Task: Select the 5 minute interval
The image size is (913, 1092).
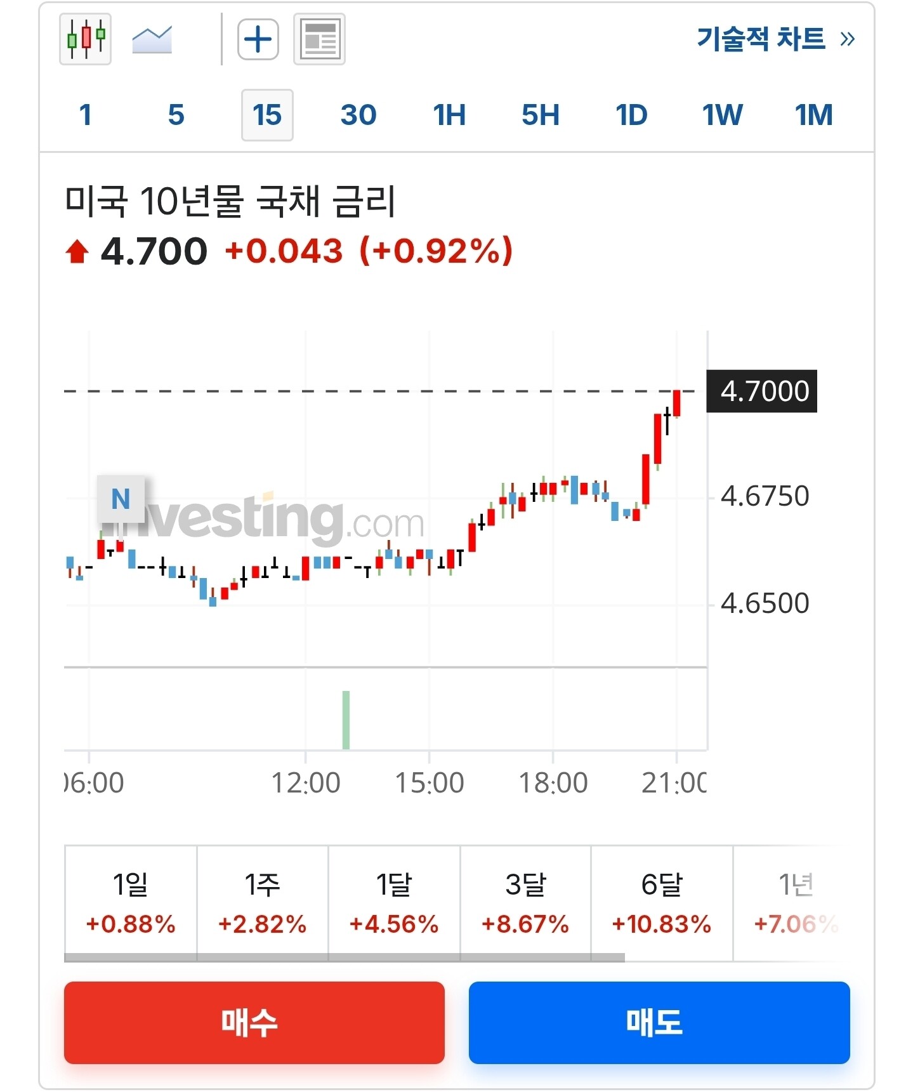Action: pyautogui.click(x=176, y=115)
